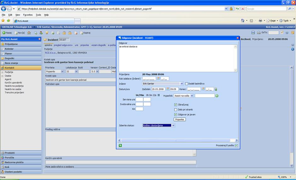Open the browser Tools menu

pyautogui.click(x=38, y=15)
